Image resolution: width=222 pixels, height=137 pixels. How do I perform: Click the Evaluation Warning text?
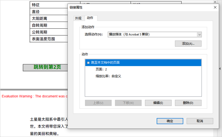35,96
